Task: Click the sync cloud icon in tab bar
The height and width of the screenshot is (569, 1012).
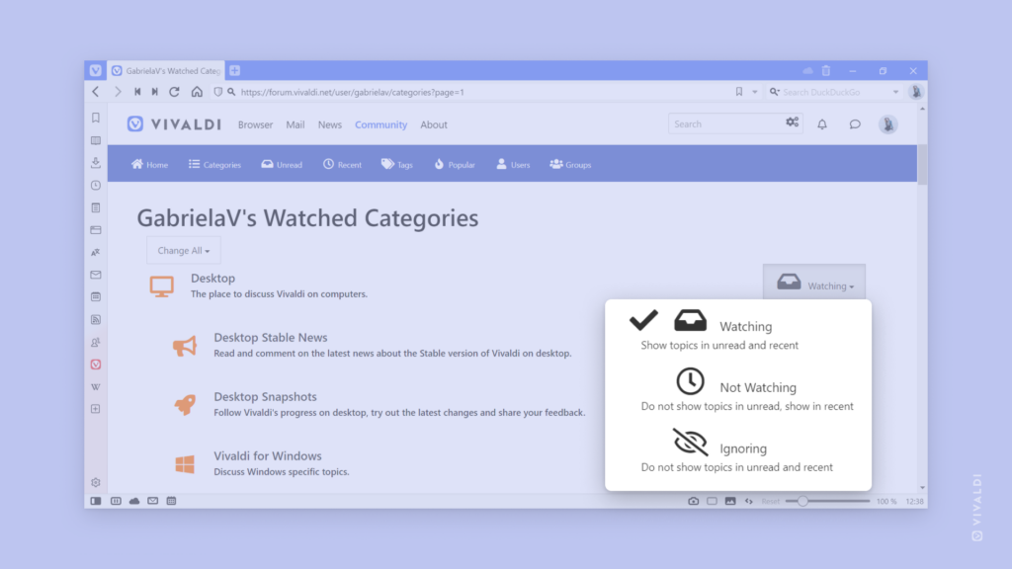Action: 808,70
